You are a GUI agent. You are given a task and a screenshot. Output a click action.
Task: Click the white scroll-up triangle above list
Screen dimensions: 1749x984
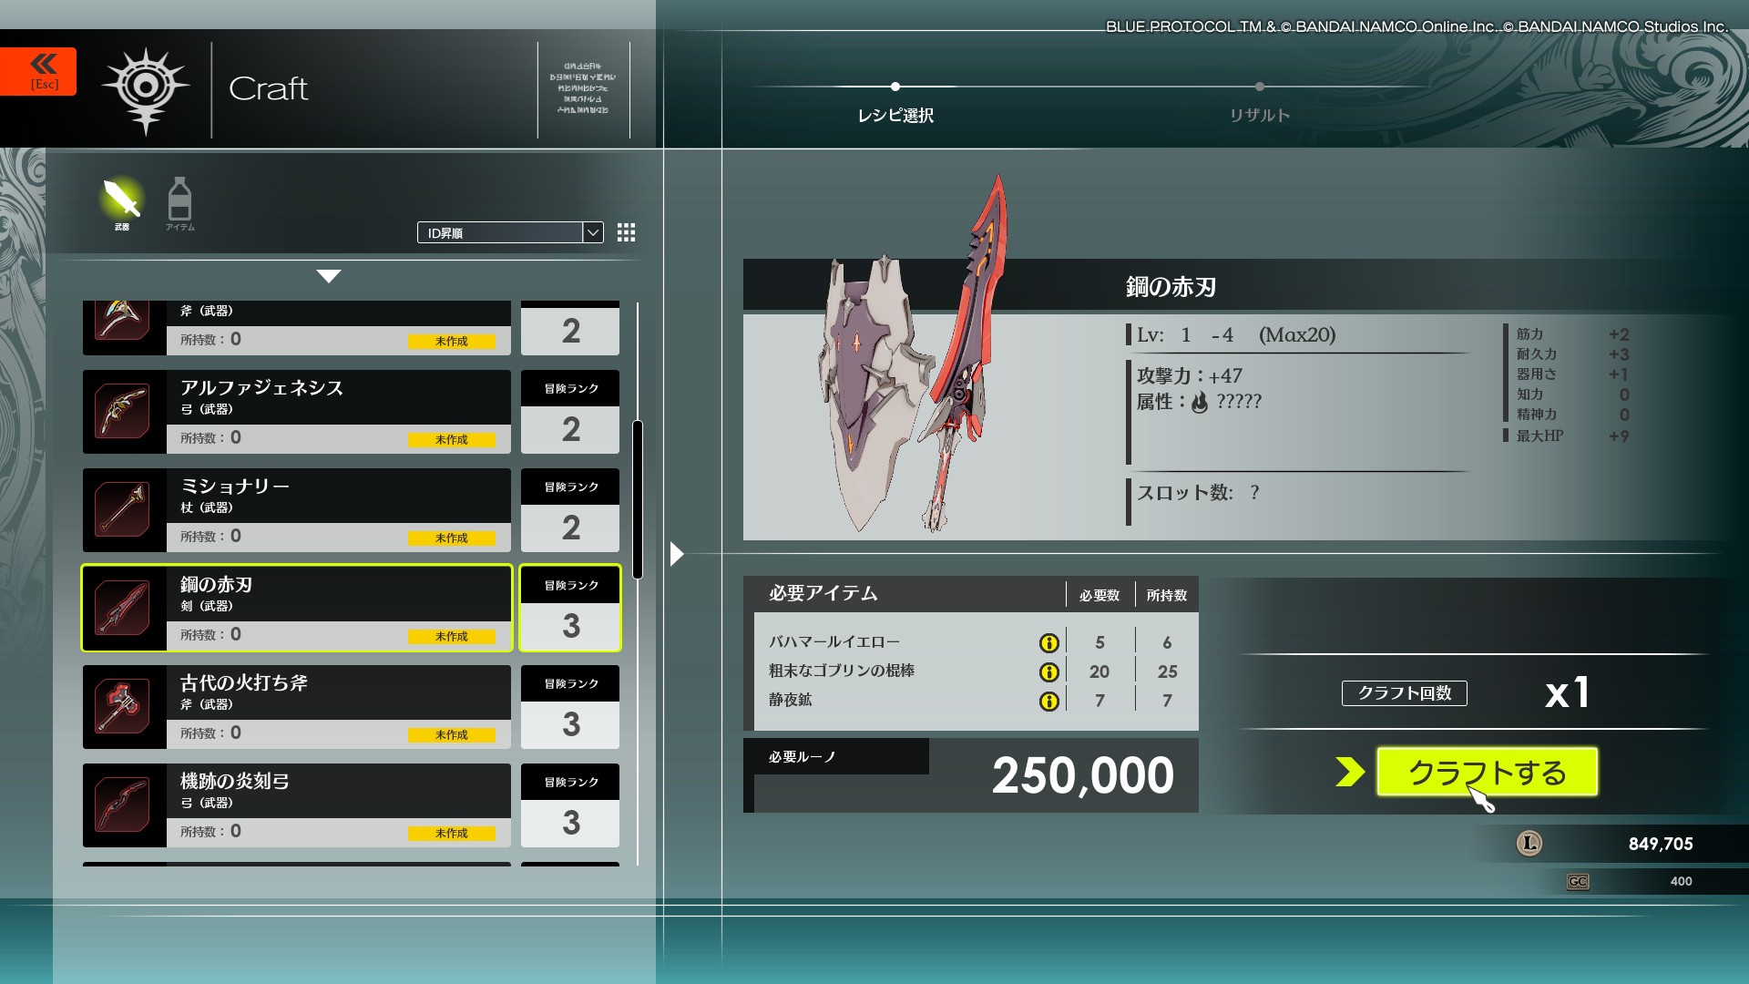click(x=329, y=276)
